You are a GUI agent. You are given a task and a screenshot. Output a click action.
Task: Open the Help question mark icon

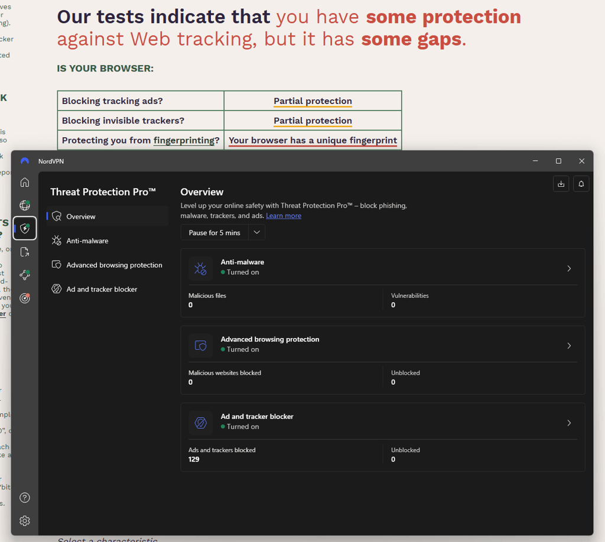point(25,498)
